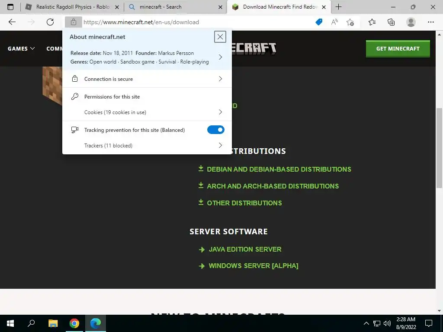Click the profile avatar icon
The width and height of the screenshot is (443, 332).
411,22
